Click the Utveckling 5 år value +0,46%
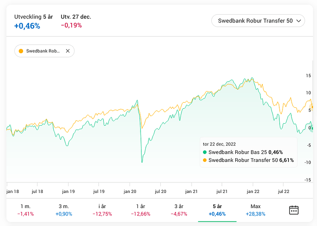Image resolution: width=317 pixels, height=226 pixels. click(27, 26)
